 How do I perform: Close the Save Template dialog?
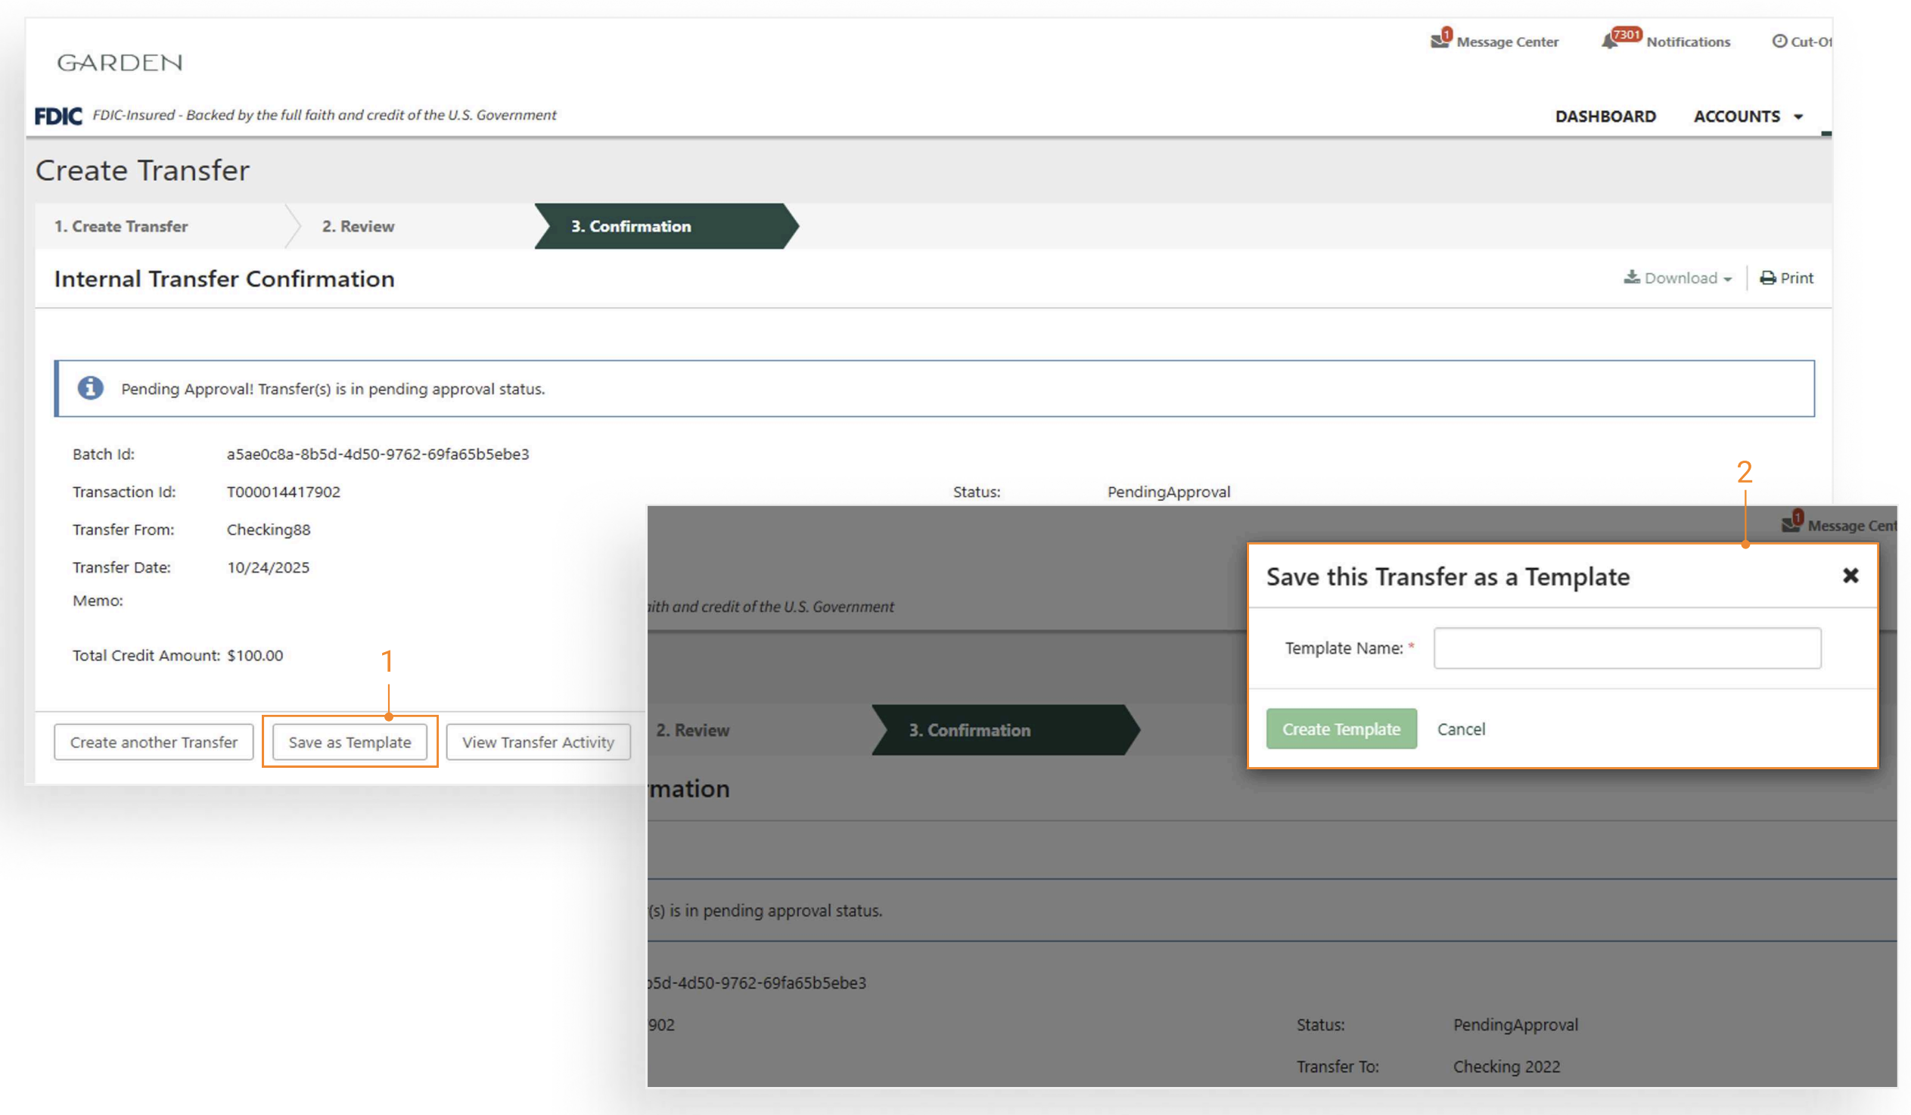[1850, 576]
